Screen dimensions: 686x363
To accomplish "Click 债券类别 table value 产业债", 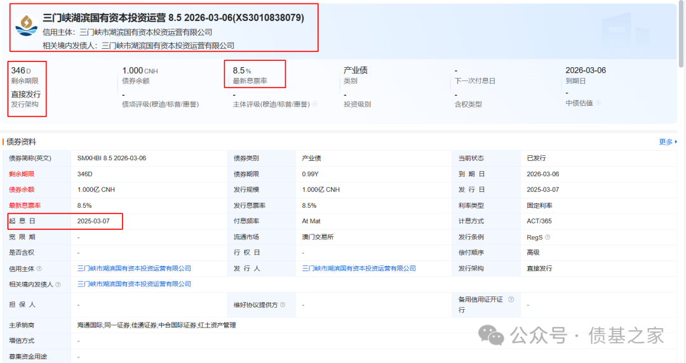I will click(x=311, y=158).
